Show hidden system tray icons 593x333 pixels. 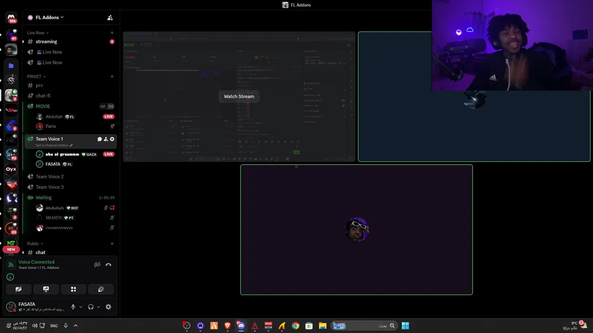76,326
